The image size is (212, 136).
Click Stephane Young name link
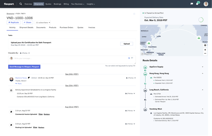(x=21, y=78)
